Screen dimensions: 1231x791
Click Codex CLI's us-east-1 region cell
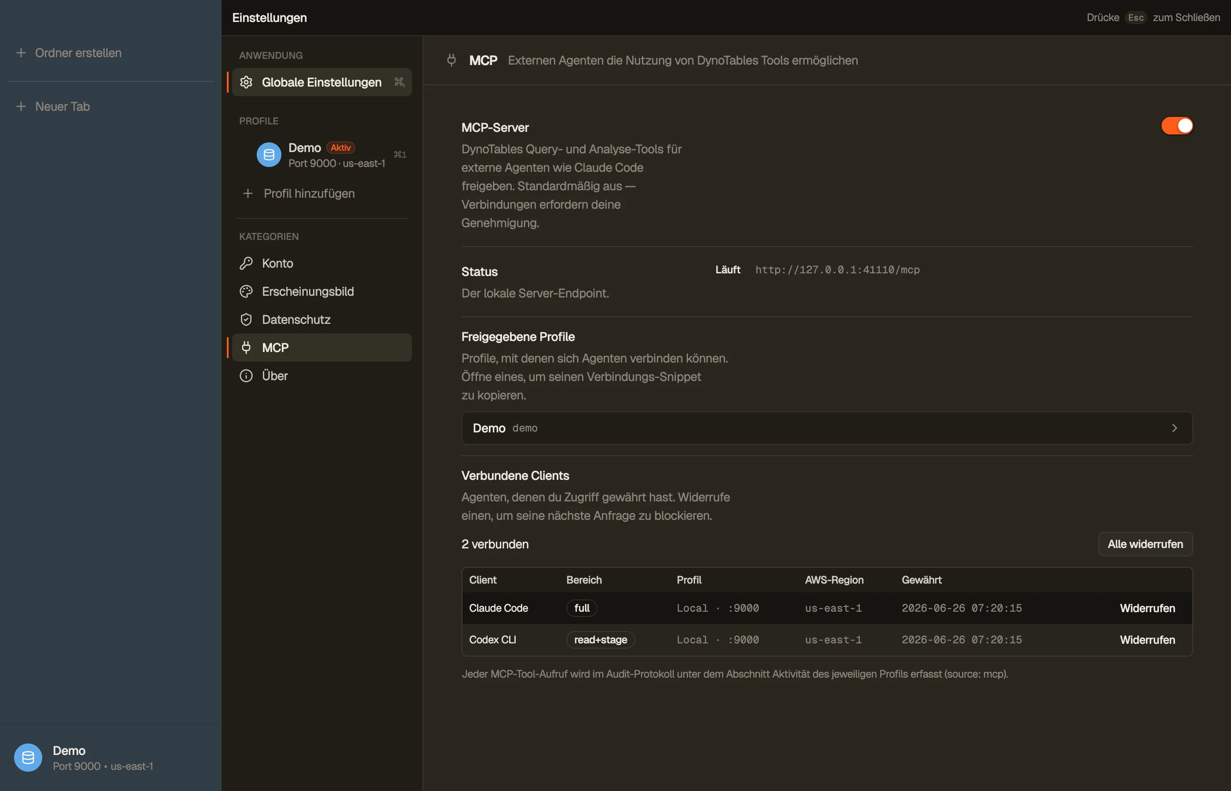[x=833, y=640]
